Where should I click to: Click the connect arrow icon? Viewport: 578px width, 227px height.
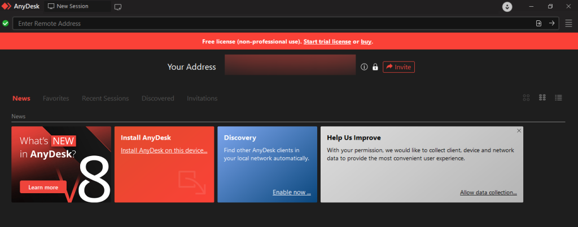click(552, 23)
